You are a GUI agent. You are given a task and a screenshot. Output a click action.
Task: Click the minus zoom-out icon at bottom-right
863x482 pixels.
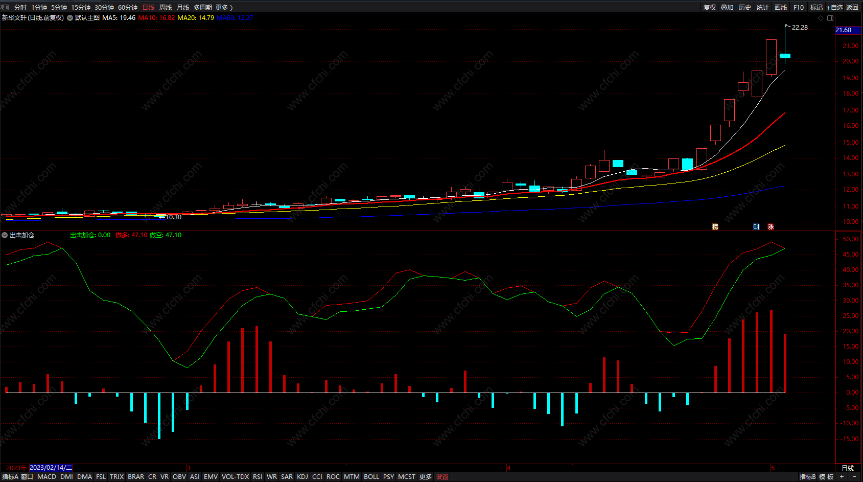coord(854,477)
